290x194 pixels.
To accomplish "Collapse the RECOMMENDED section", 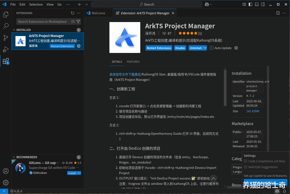I will (14, 157).
